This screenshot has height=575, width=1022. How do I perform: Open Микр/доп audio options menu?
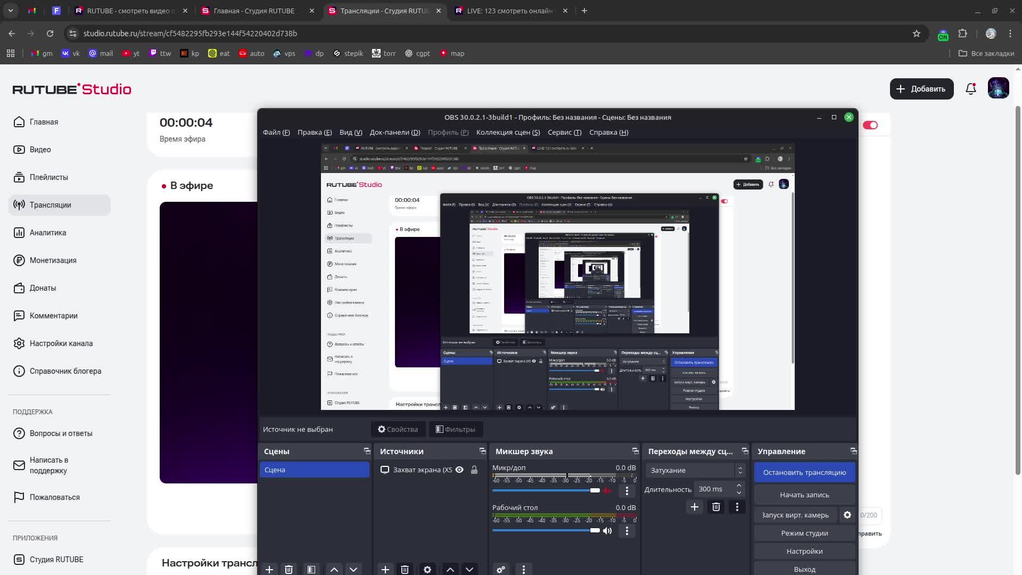[x=627, y=490]
